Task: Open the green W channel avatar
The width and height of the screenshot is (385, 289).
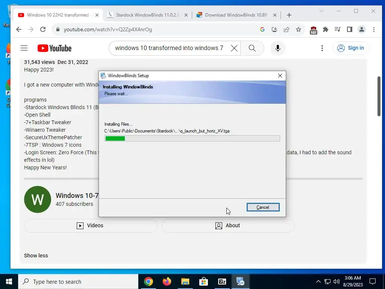Action: point(38,199)
